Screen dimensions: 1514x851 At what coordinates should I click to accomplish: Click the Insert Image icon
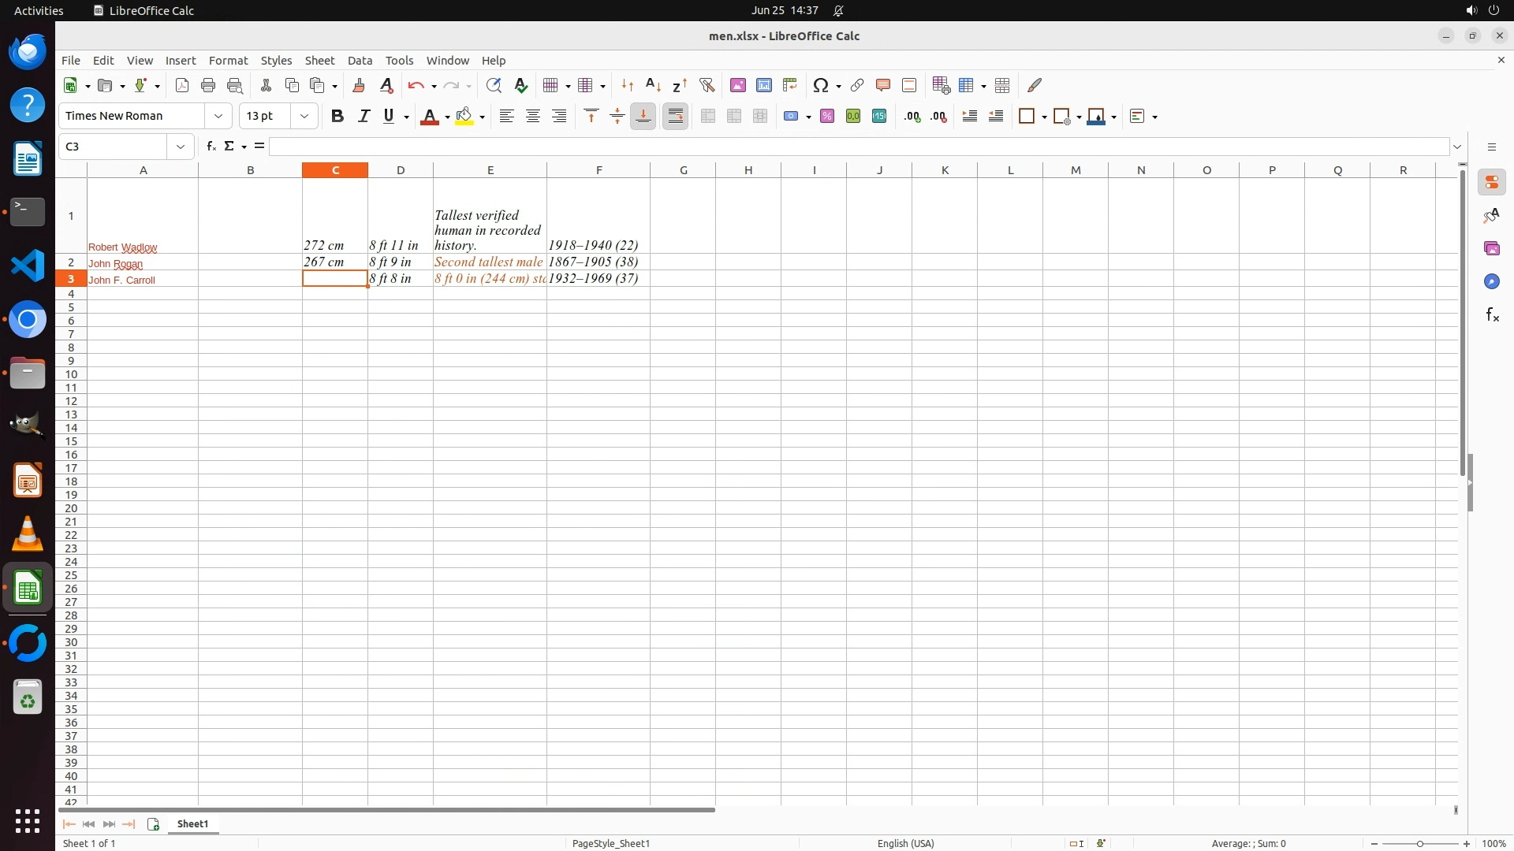(737, 85)
